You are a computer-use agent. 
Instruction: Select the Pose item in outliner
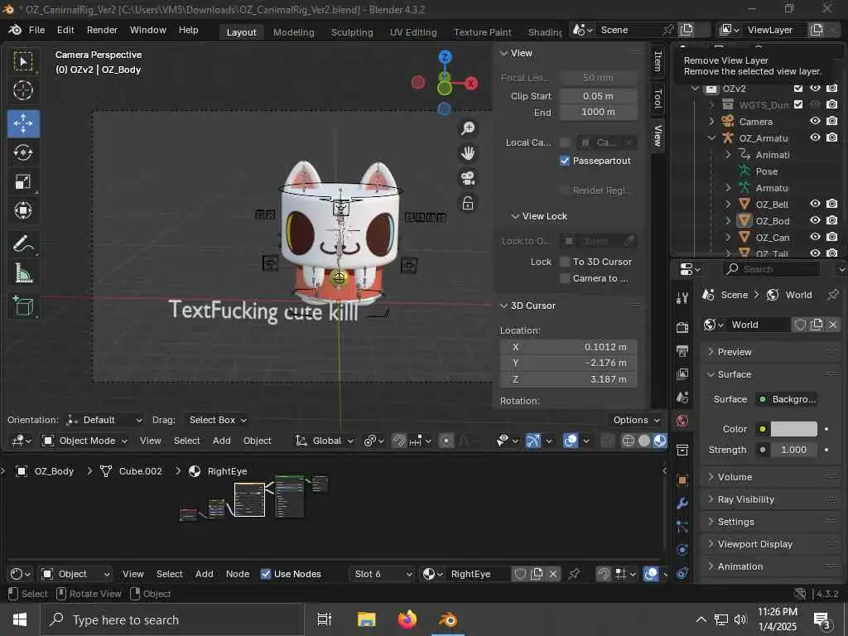[x=766, y=171]
